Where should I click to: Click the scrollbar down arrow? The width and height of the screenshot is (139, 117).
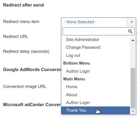133,111
